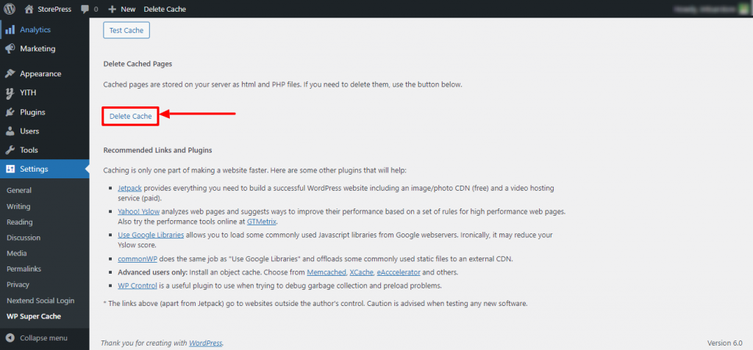Screen dimensions: 753x350
Task: Open the XCache link
Action: click(x=361, y=272)
